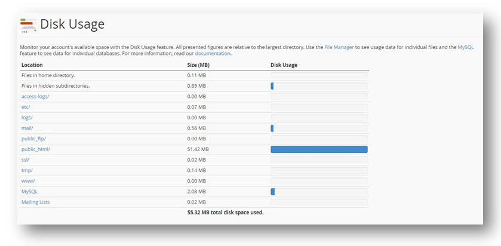The image size is (501, 246).
Task: Select the 'Files in home directory.' row text
Action: [x=48, y=75]
